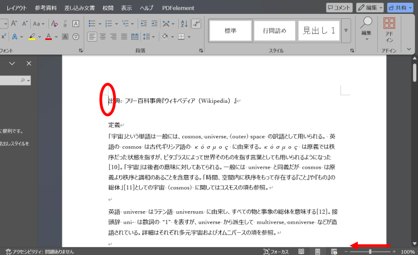
Task: Click the zoom slider handle
Action: click(370, 252)
